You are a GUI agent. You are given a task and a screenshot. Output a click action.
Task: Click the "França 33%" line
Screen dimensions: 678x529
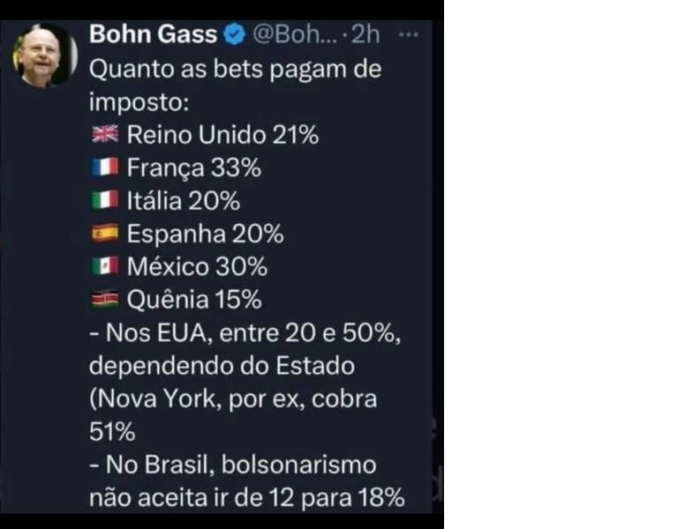[193, 168]
